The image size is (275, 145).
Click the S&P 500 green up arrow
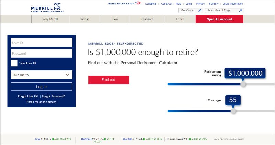[x=144, y=139]
